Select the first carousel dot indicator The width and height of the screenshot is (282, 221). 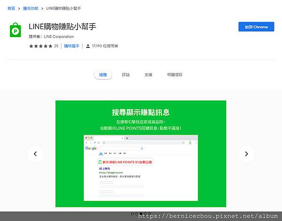pyautogui.click(x=133, y=213)
